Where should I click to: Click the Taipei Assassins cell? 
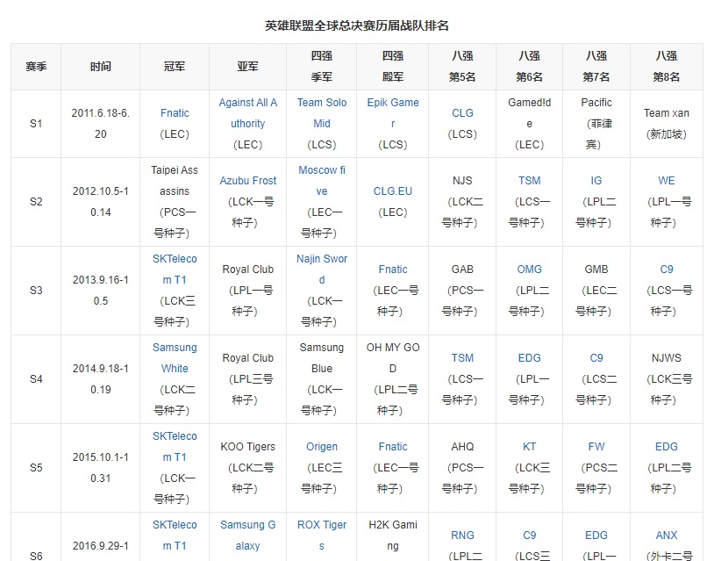point(175,201)
